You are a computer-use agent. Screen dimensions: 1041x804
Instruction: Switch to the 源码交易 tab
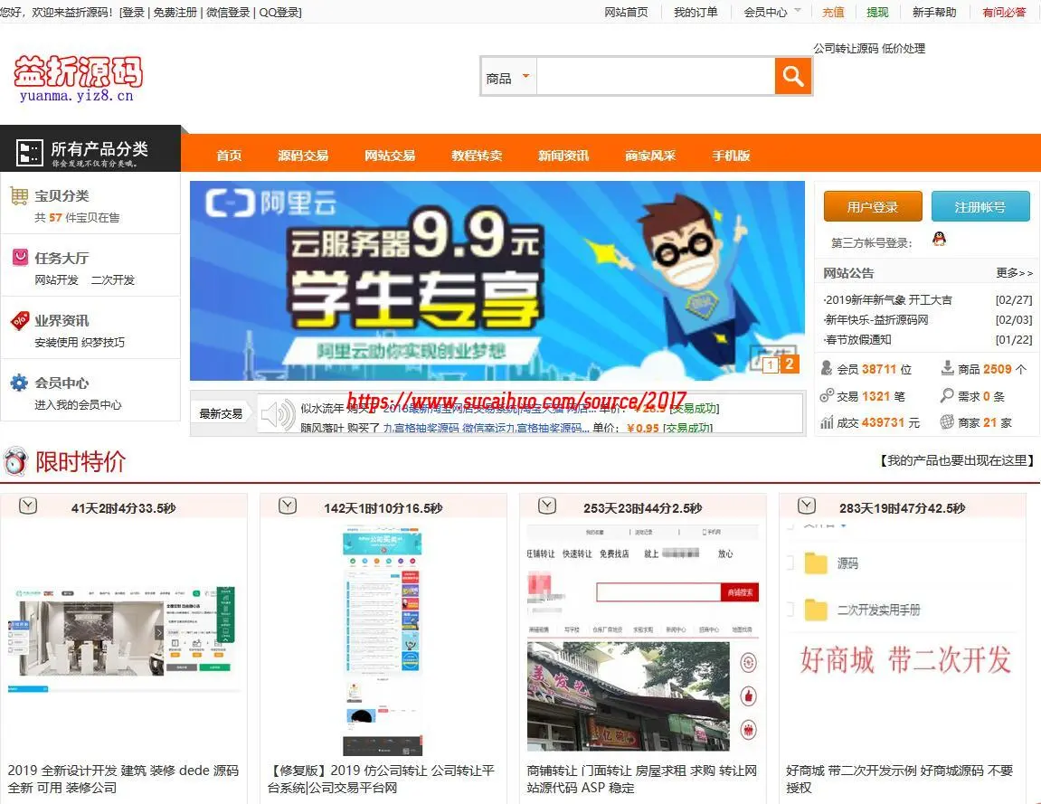303,155
